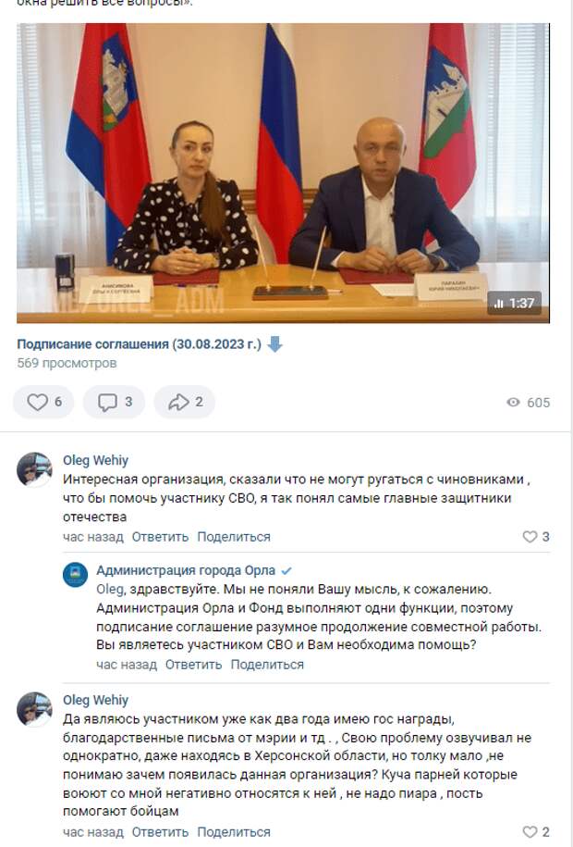This screenshot has height=847, width=573.
Task: Share the post with the arrow icon
Action: (x=185, y=402)
